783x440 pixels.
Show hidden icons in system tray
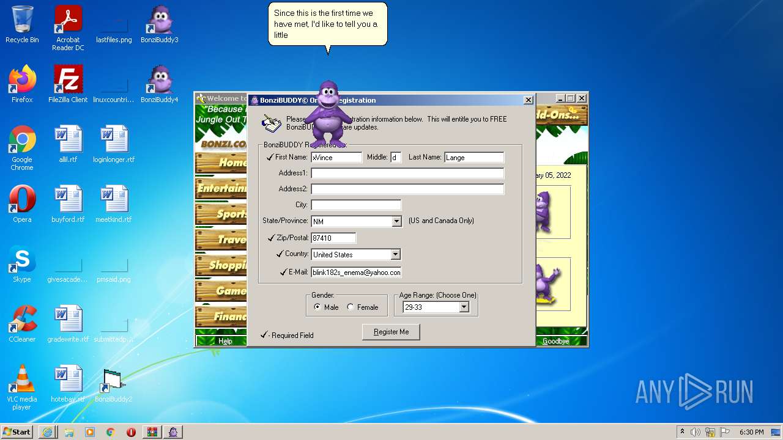click(x=682, y=432)
